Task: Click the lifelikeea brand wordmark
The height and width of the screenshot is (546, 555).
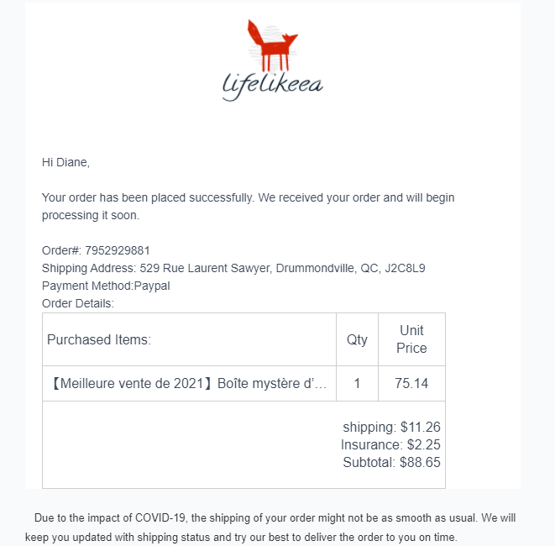Action: coord(273,85)
